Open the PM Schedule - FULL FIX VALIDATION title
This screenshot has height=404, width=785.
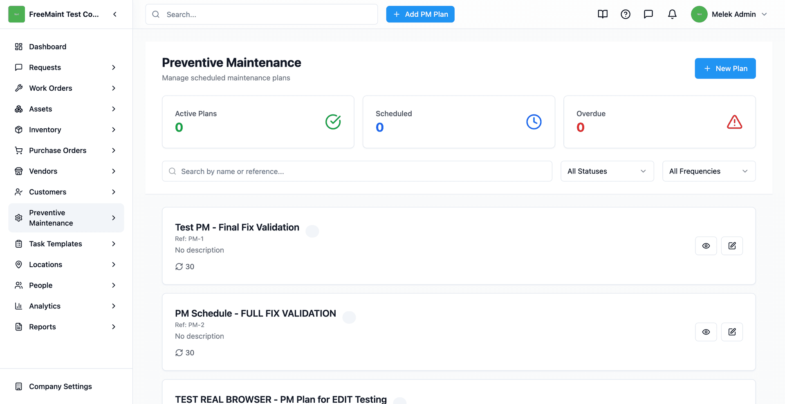[256, 313]
